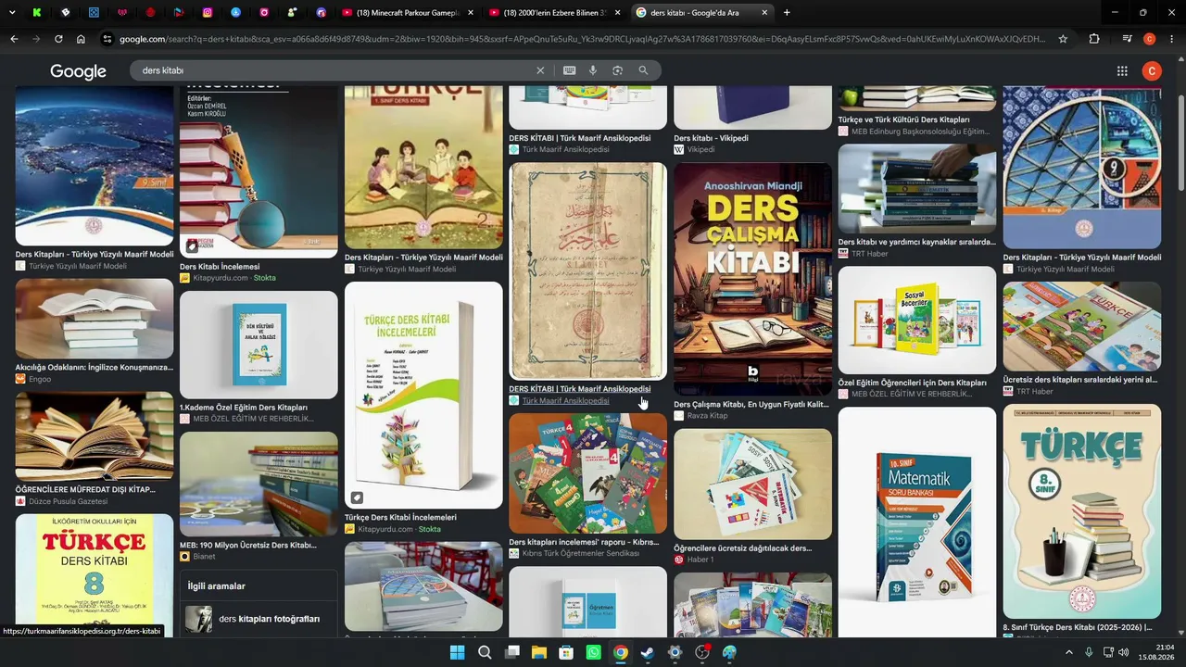Clear the search box with the X icon
This screenshot has width=1186, height=667.
pos(540,70)
